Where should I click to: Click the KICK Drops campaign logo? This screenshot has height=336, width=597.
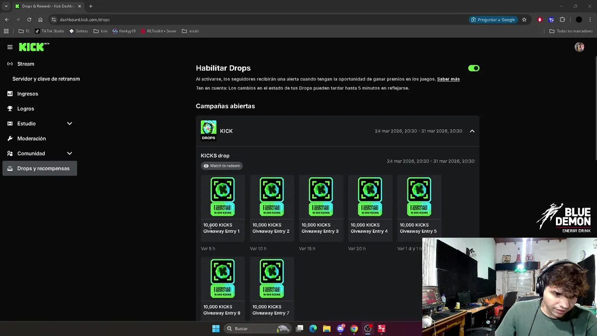point(208,131)
